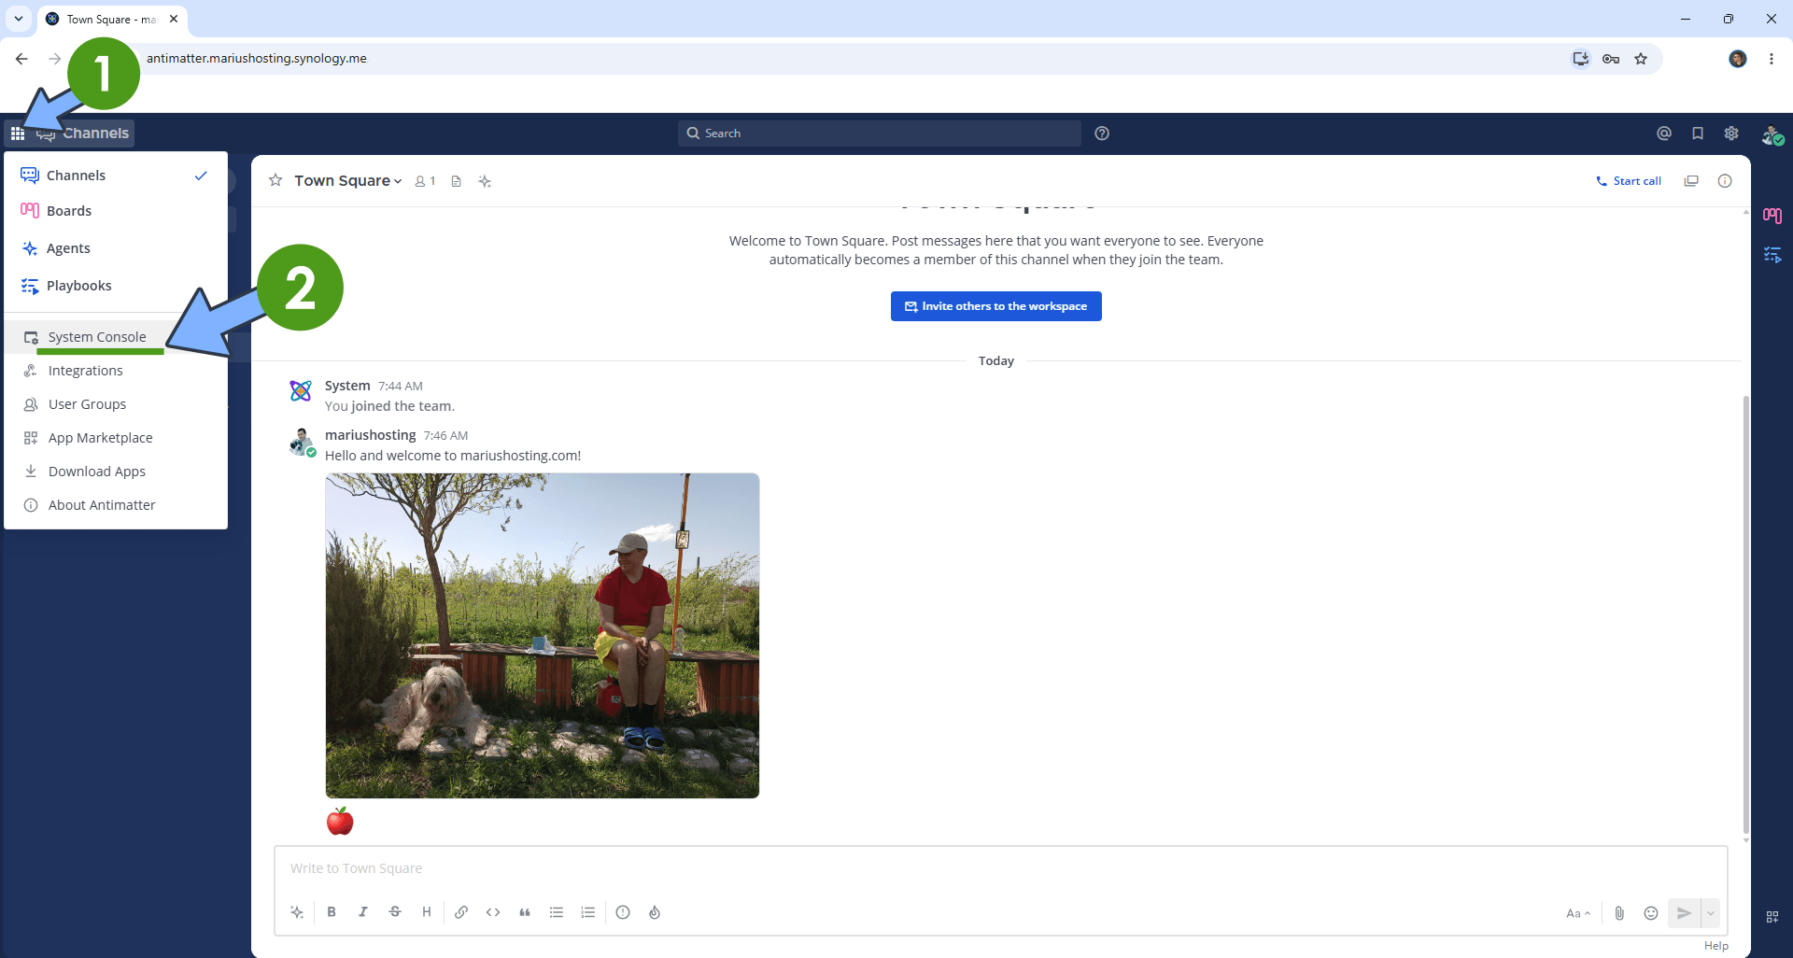Open System Console menu entry
This screenshot has width=1793, height=958.
116,337
